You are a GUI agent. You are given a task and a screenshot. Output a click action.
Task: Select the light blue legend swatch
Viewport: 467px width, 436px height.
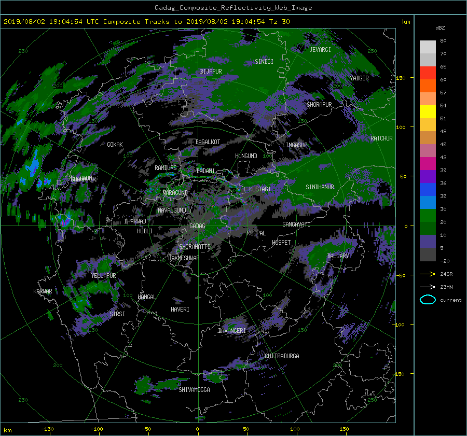(428, 203)
